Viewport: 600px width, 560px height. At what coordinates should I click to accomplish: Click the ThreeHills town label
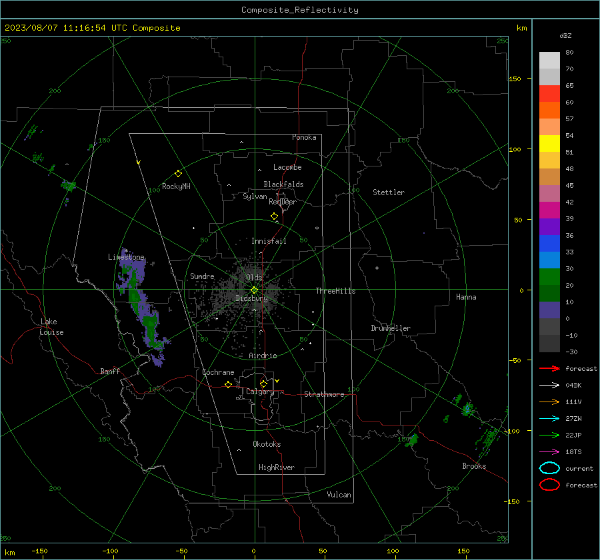(335, 291)
